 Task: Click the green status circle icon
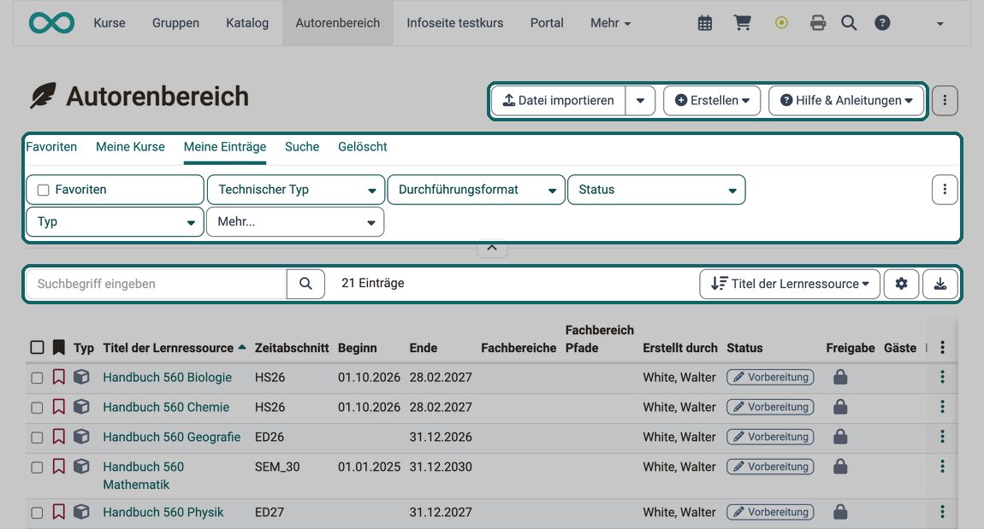pyautogui.click(x=781, y=23)
